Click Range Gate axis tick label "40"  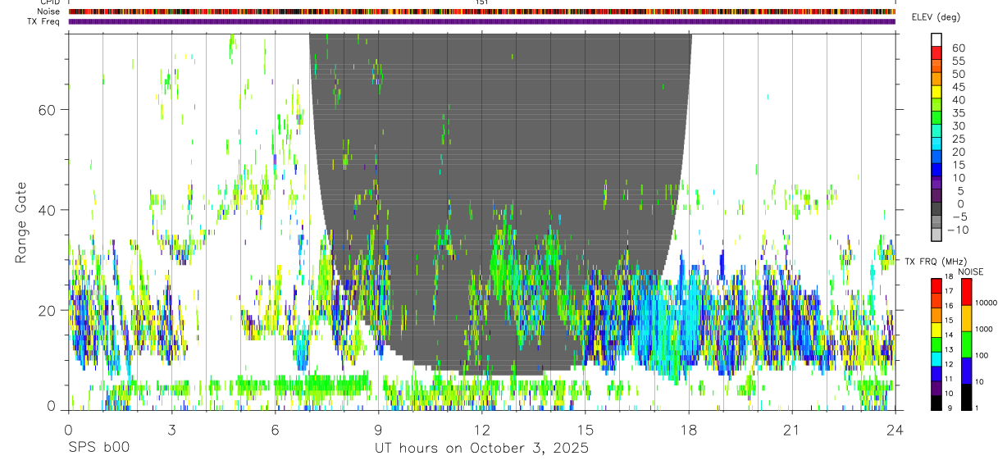(x=48, y=210)
